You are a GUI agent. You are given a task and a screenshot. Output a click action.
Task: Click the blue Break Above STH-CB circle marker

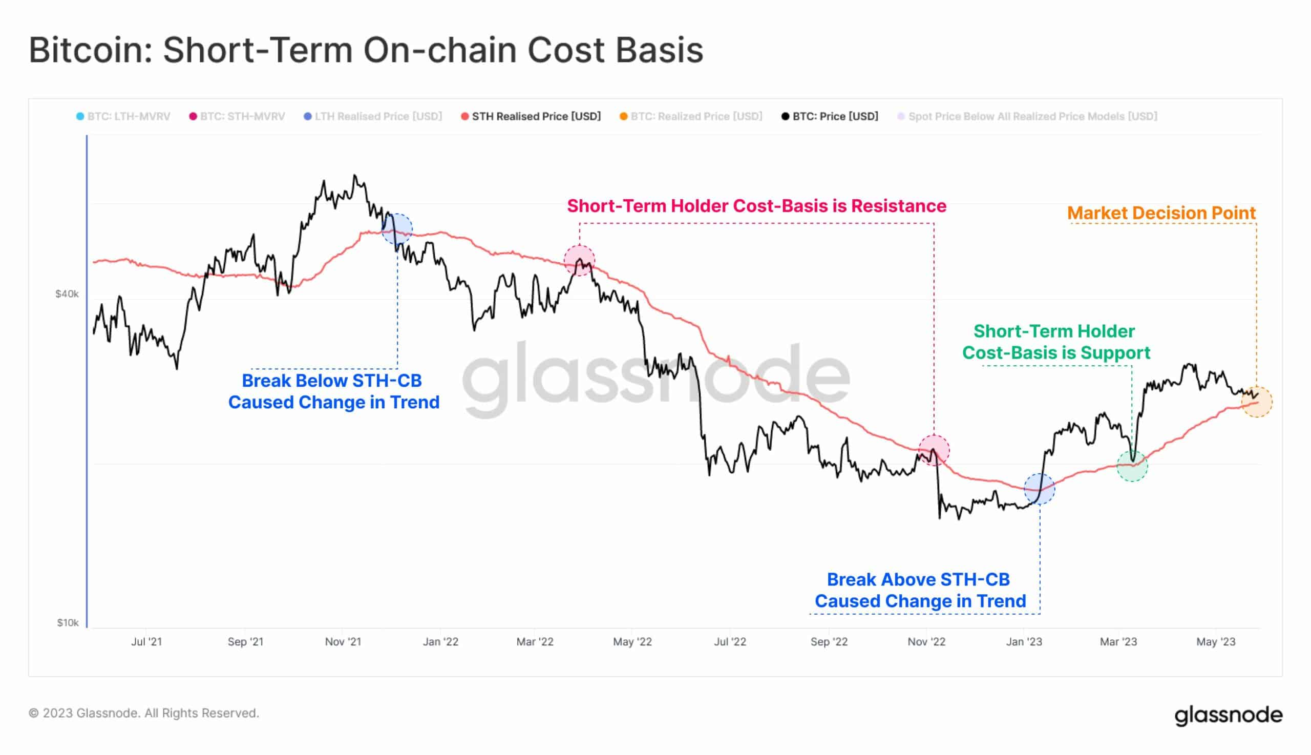pyautogui.click(x=1039, y=489)
